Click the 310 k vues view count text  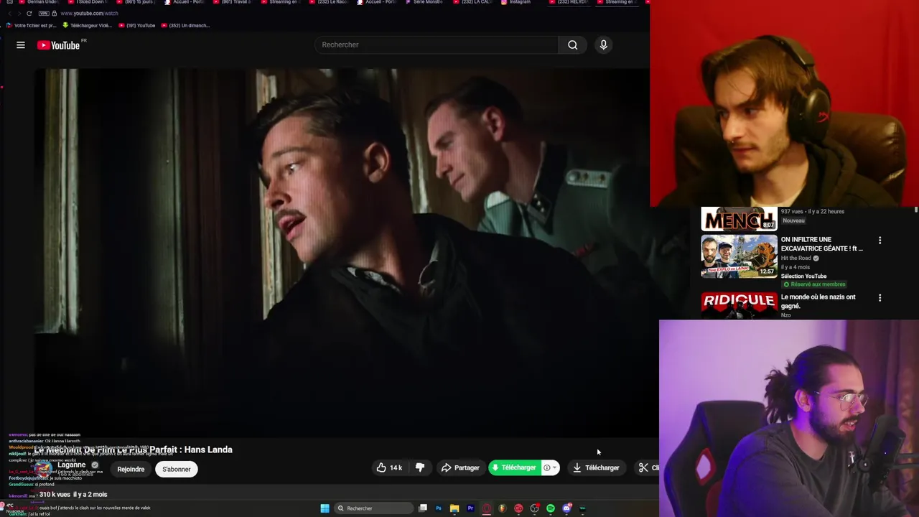55,494
